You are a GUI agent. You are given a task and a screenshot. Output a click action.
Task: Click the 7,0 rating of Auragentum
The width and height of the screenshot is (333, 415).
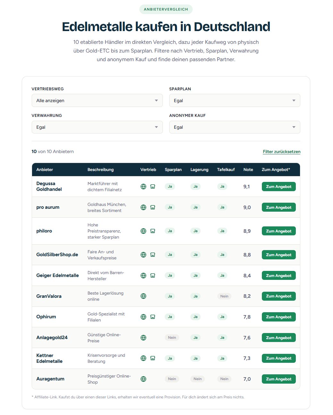pyautogui.click(x=247, y=379)
